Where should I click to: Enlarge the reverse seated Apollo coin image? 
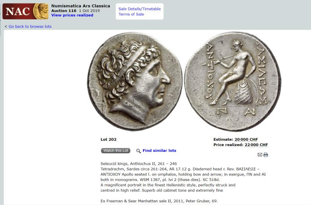pos(233,81)
